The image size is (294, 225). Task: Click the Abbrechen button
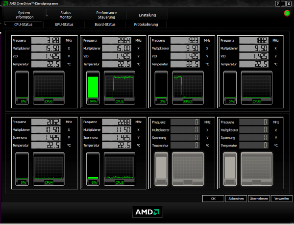[x=235, y=199]
